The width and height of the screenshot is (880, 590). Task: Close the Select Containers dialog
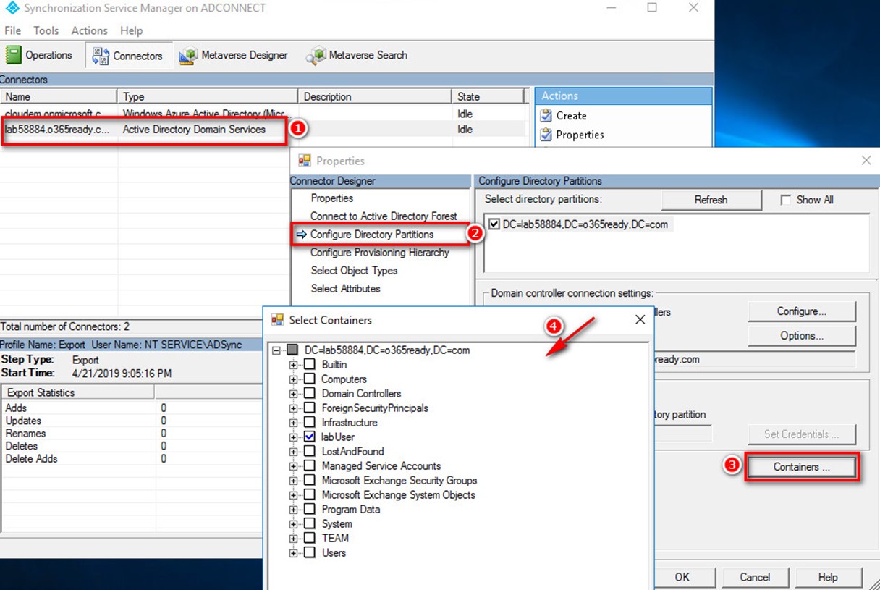(x=640, y=319)
